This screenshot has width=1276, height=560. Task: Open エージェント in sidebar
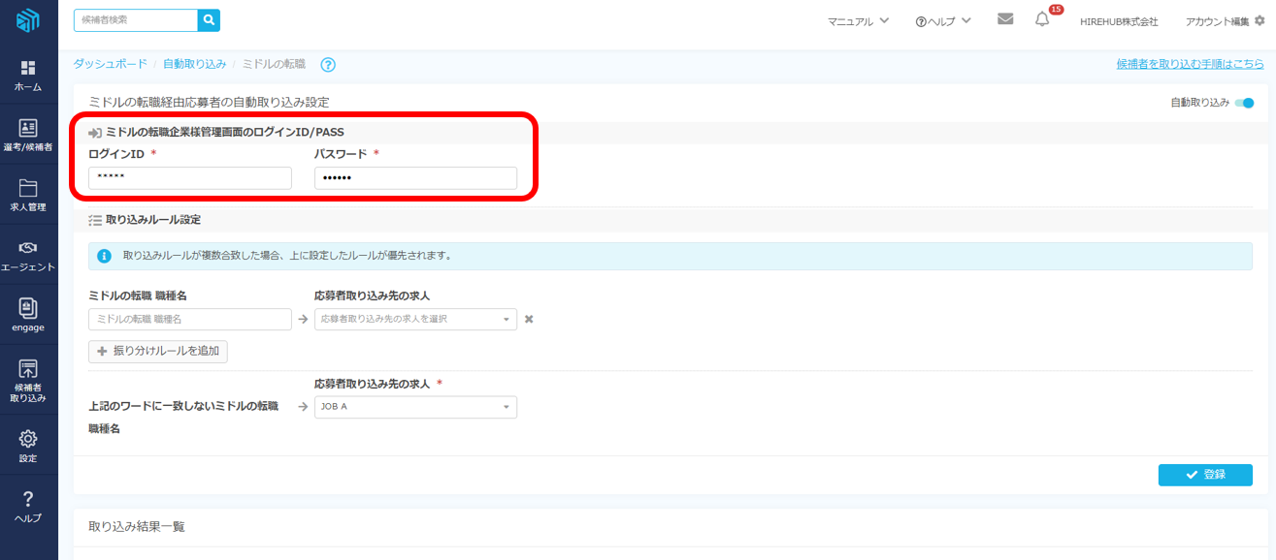(x=28, y=256)
